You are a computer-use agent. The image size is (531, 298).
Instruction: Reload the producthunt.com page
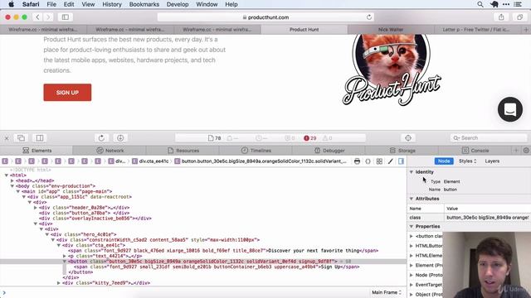coord(369,17)
